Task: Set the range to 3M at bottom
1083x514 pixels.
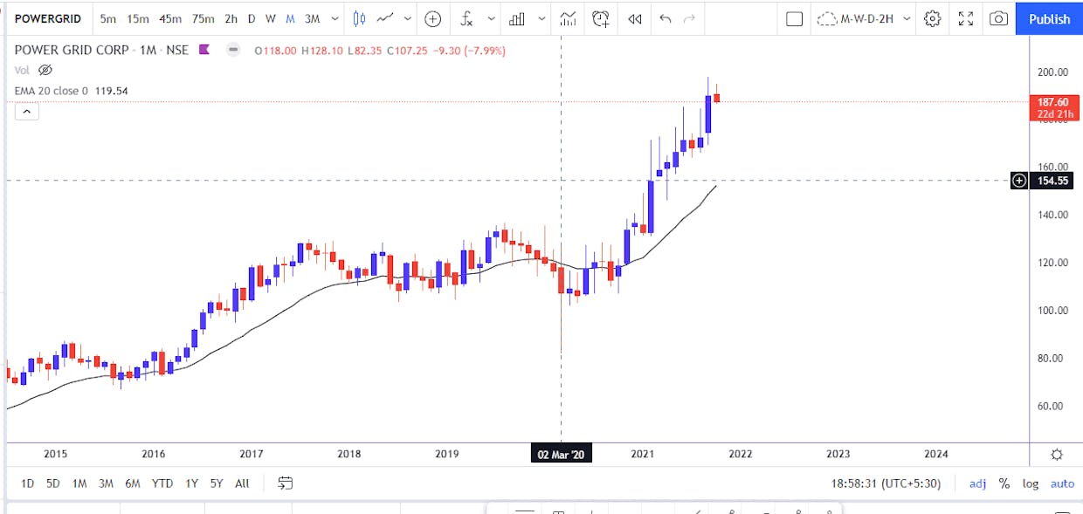Action: click(106, 483)
